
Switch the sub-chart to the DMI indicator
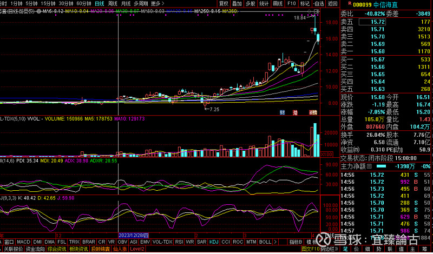(37, 242)
